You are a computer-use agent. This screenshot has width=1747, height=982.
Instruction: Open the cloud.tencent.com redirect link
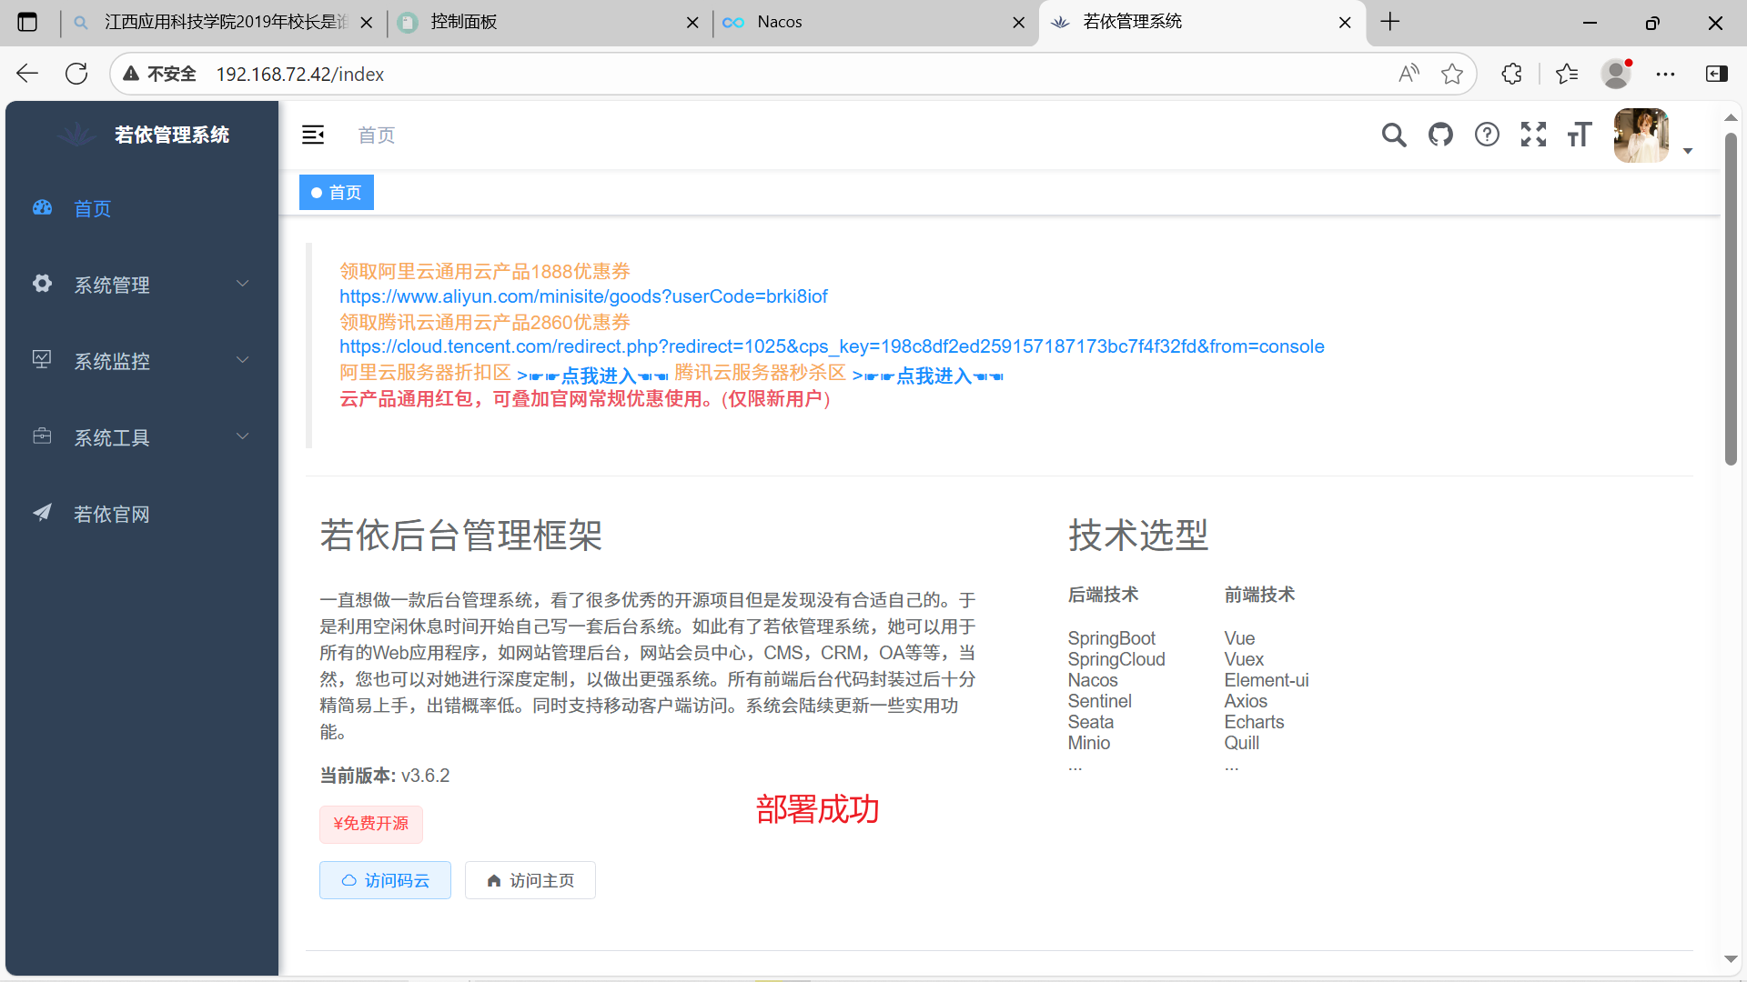point(832,346)
